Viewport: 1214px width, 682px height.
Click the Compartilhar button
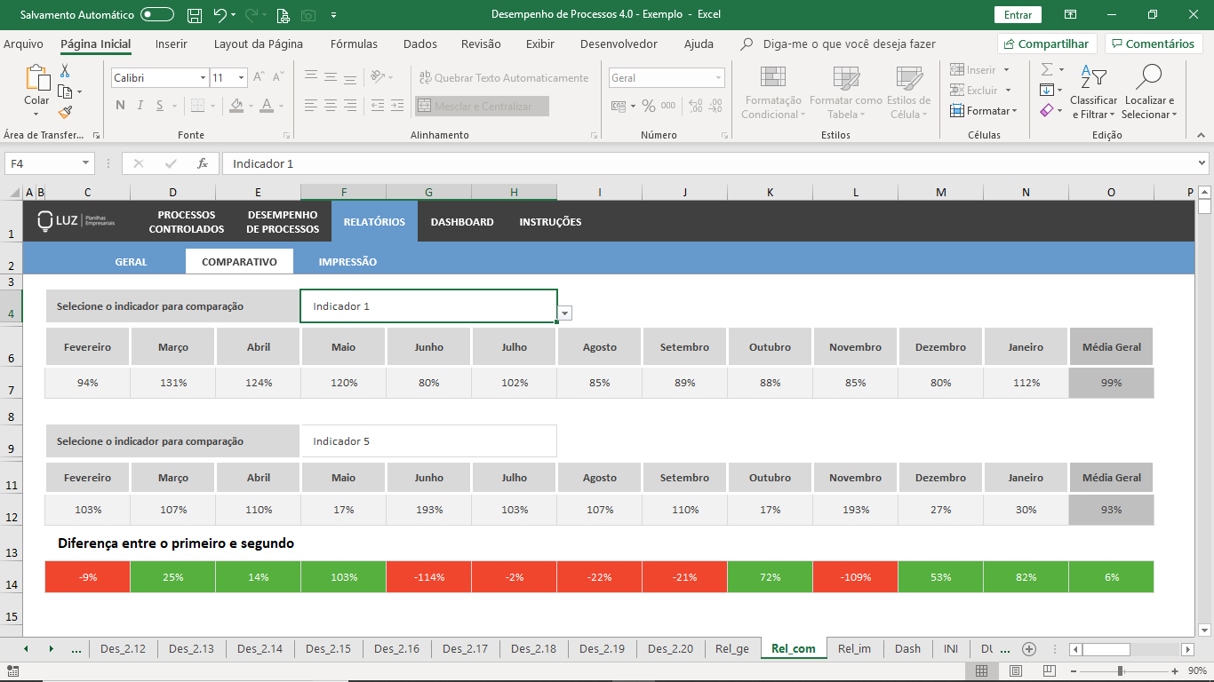pyautogui.click(x=1047, y=44)
